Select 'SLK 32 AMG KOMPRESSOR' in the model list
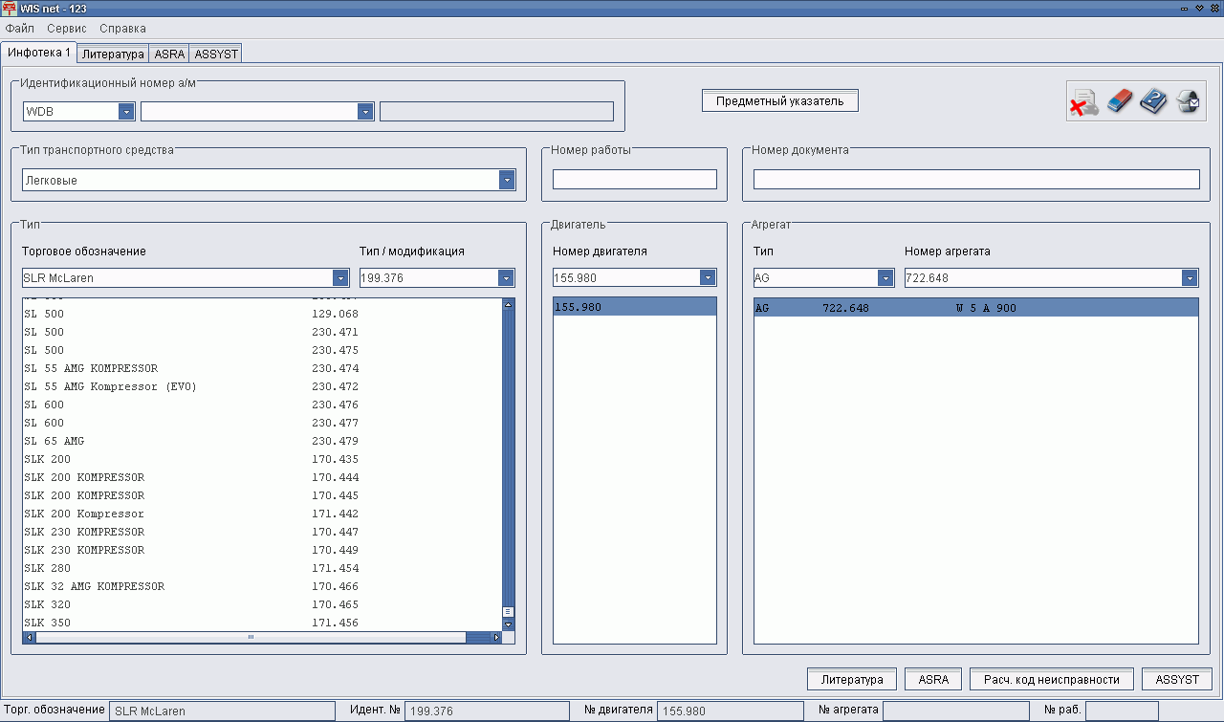The image size is (1224, 722). (x=94, y=586)
